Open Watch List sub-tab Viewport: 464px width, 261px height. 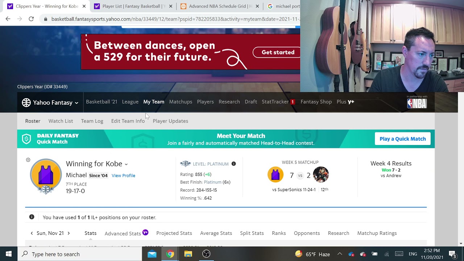tap(61, 121)
